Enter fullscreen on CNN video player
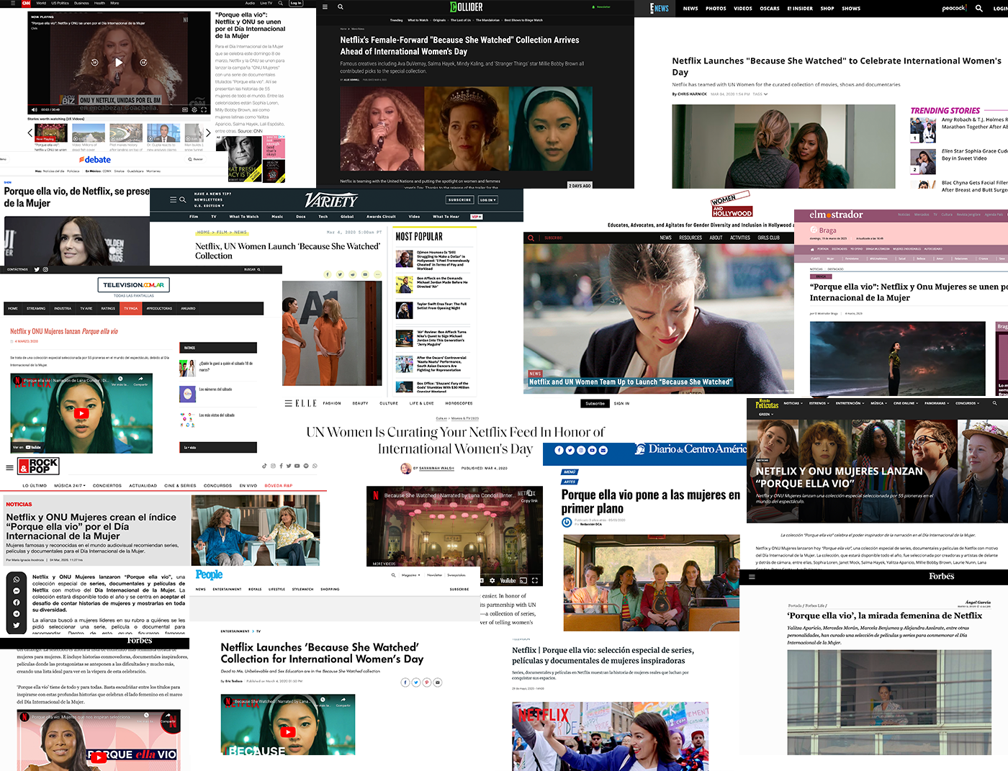The image size is (1008, 771). (204, 109)
